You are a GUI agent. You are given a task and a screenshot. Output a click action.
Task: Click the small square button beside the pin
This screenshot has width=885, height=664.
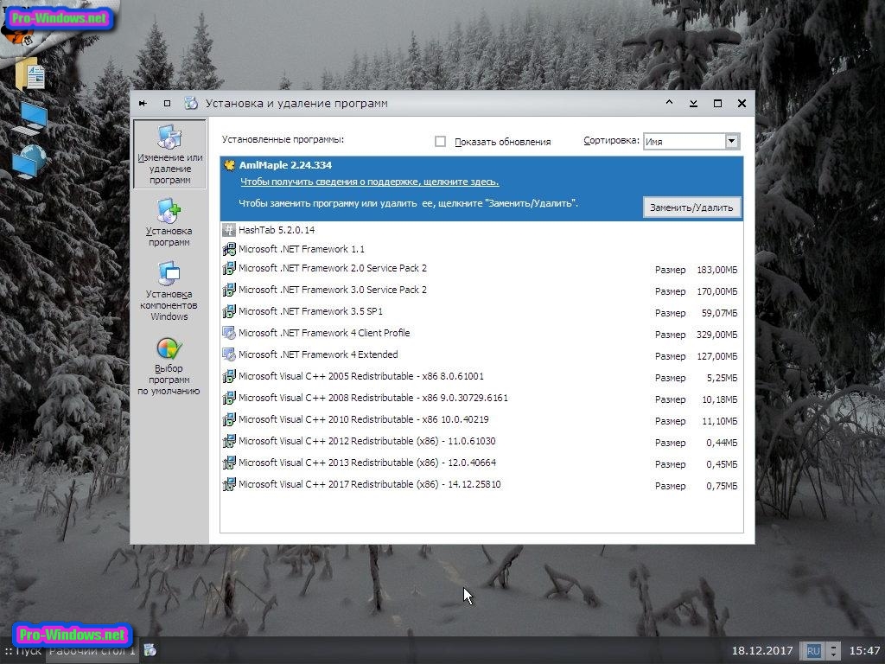click(167, 104)
